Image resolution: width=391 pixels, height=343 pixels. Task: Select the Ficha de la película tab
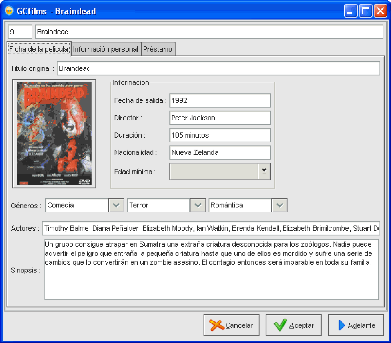(x=39, y=49)
